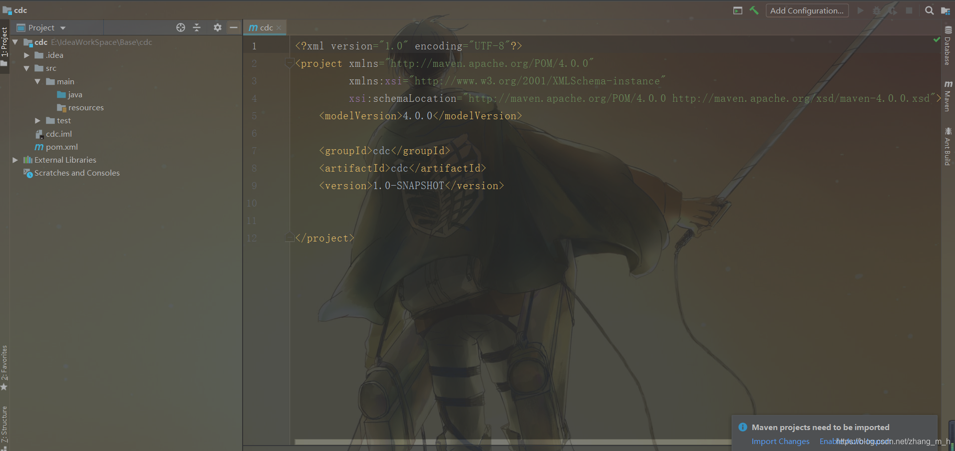
Task: Click 'Maven projects need to be imported' text
Action: pos(821,428)
